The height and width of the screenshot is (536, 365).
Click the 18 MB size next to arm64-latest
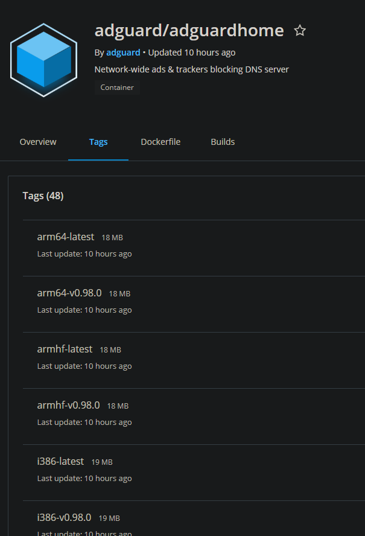point(112,237)
